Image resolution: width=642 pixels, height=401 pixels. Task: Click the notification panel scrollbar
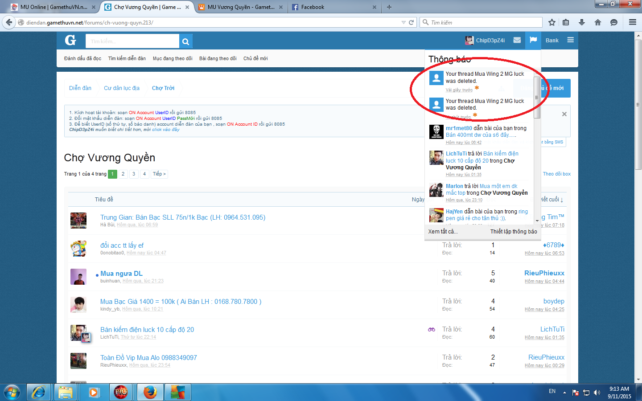537,98
